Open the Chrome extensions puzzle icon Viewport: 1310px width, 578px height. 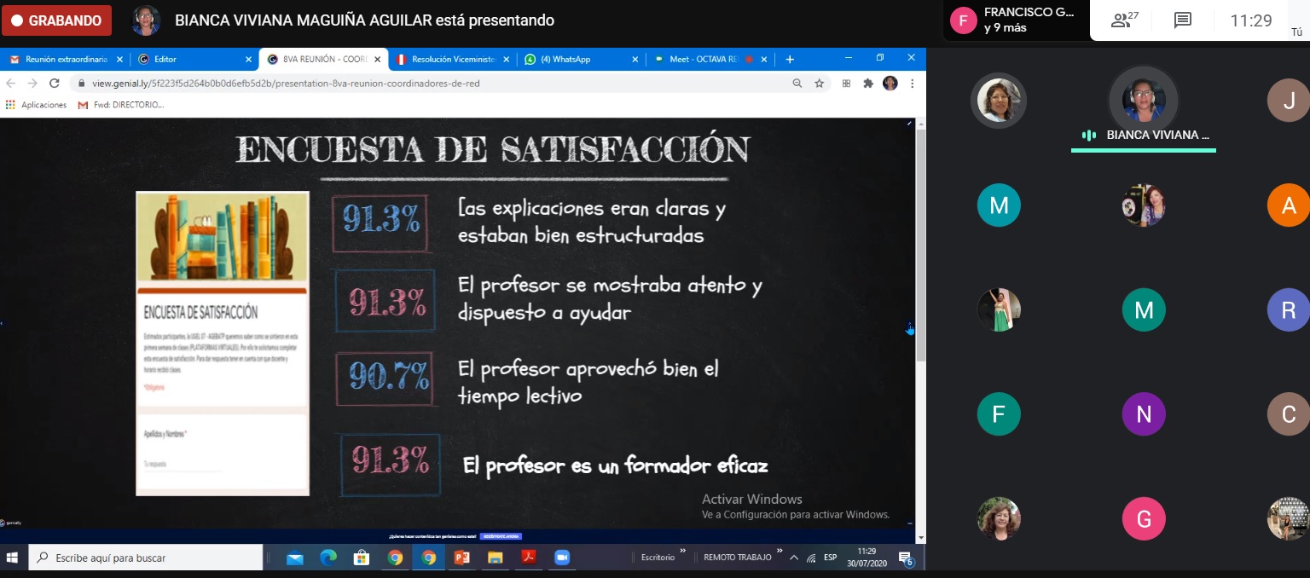click(x=868, y=84)
